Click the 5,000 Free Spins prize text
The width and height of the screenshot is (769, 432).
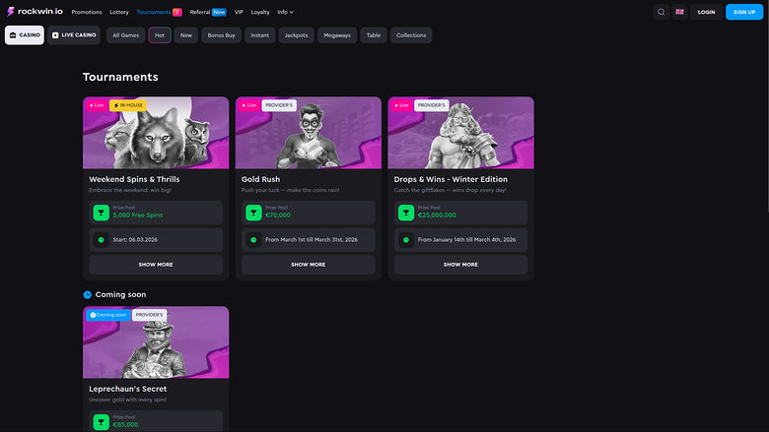click(138, 216)
